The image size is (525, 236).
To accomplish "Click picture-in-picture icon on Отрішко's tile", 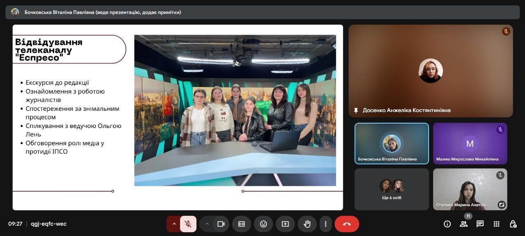I will [502, 204].
